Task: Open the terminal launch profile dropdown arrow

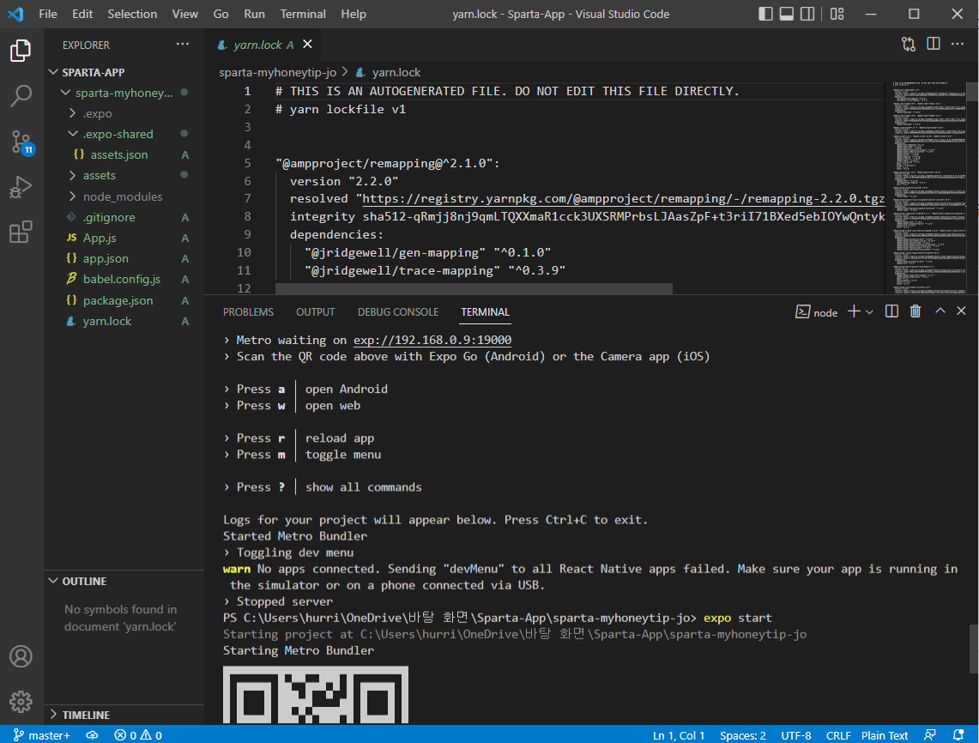Action: pos(869,311)
